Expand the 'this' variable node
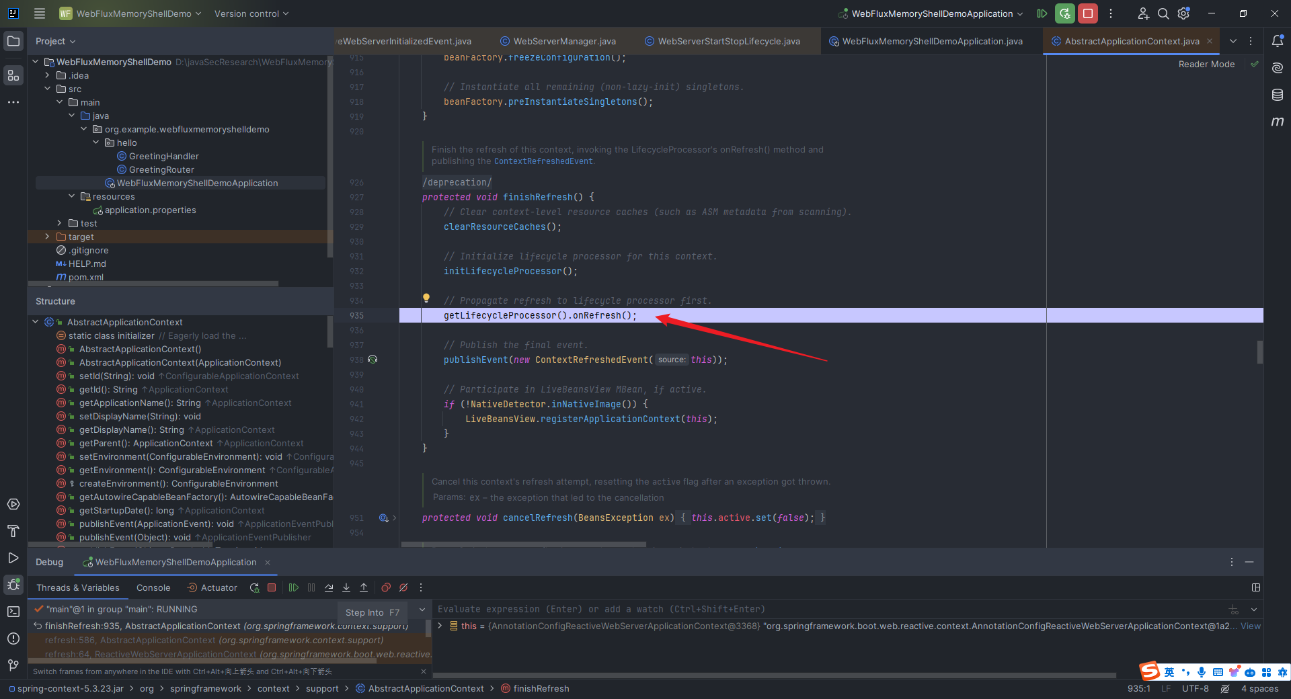 (440, 626)
